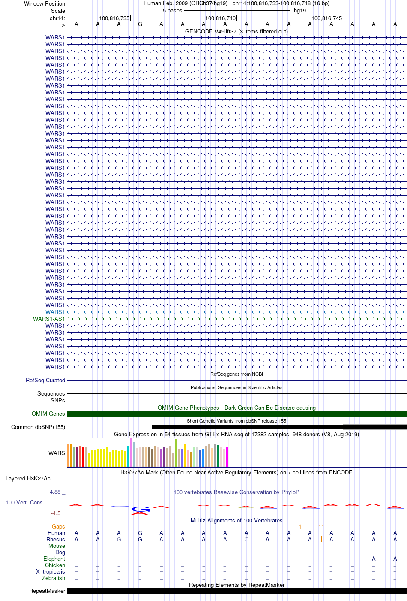Click the OMIM Gene Phenotypes track title
Image resolution: width=407 pixels, height=601 pixels.
point(236,408)
